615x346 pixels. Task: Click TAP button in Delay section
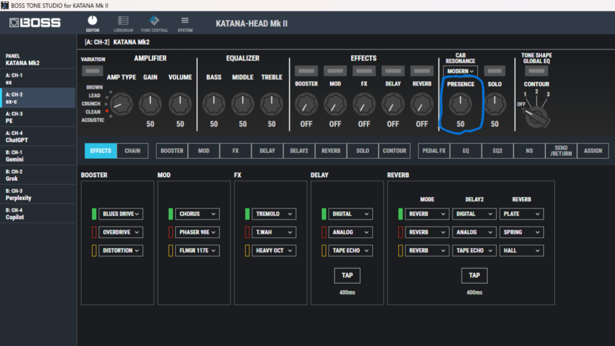(347, 275)
